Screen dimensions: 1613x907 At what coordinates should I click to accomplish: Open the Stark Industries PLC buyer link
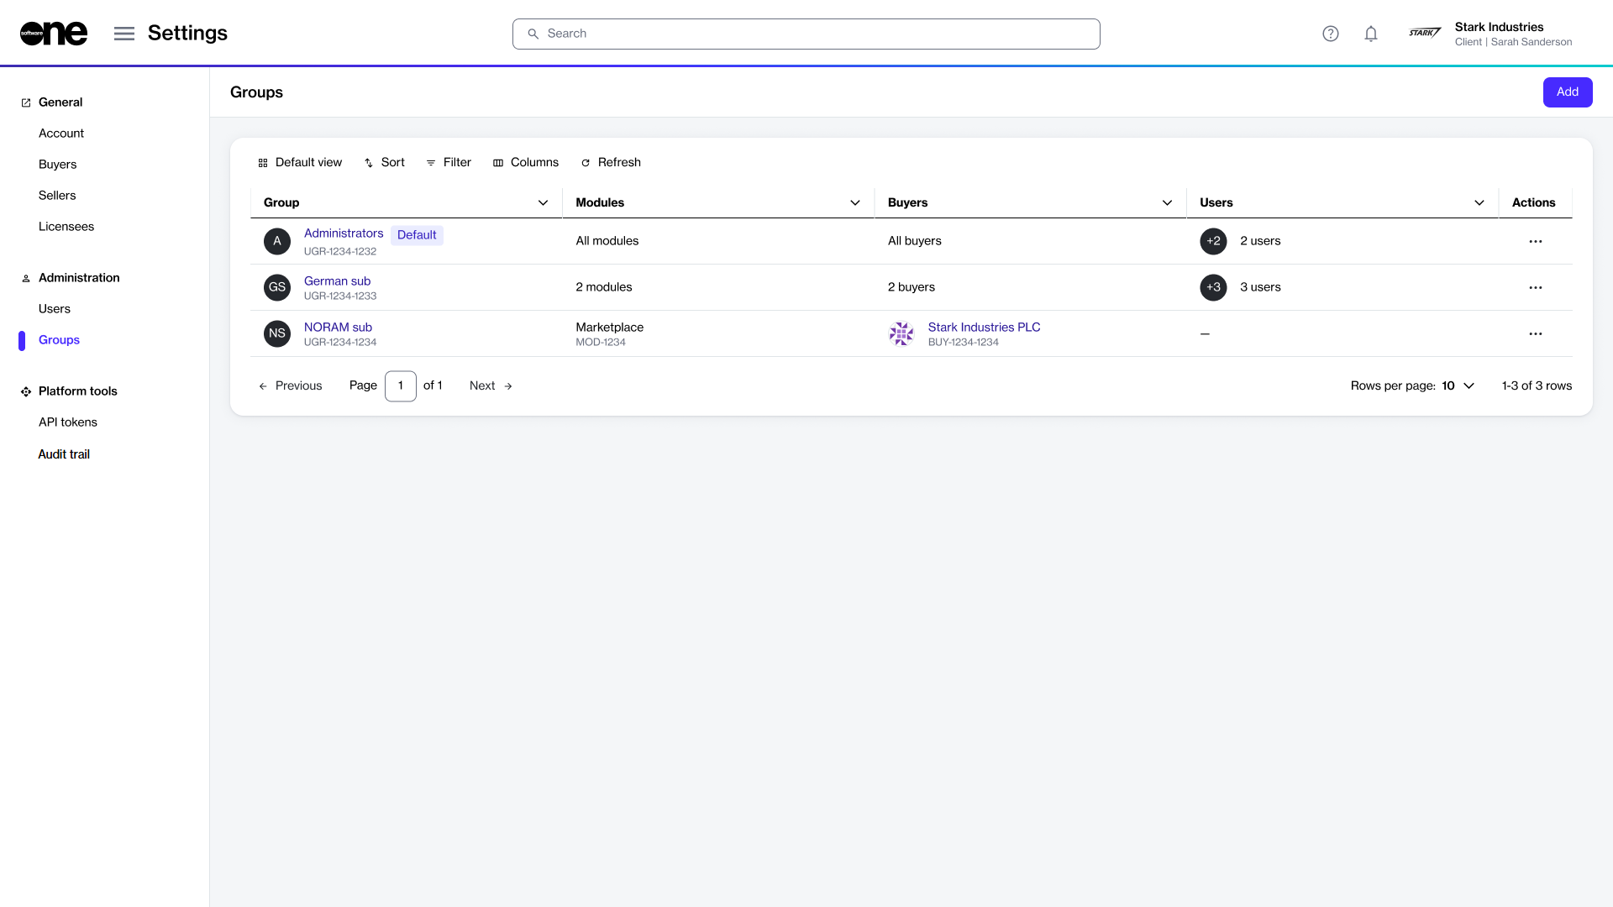[984, 328]
